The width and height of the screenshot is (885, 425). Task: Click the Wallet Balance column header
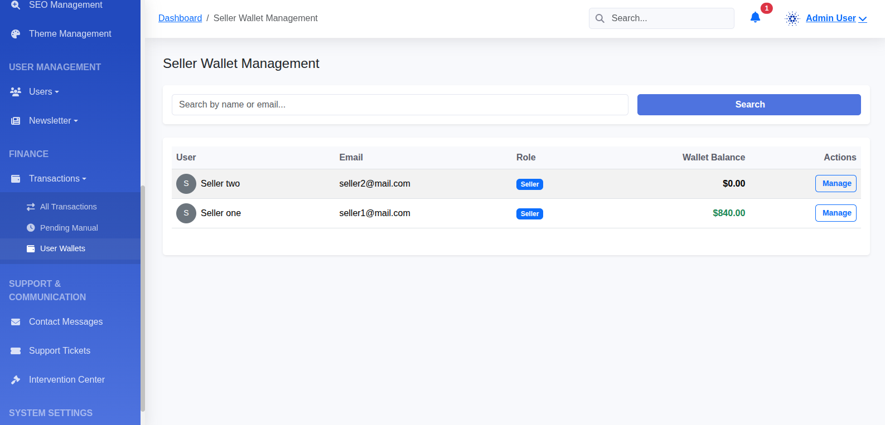point(714,158)
